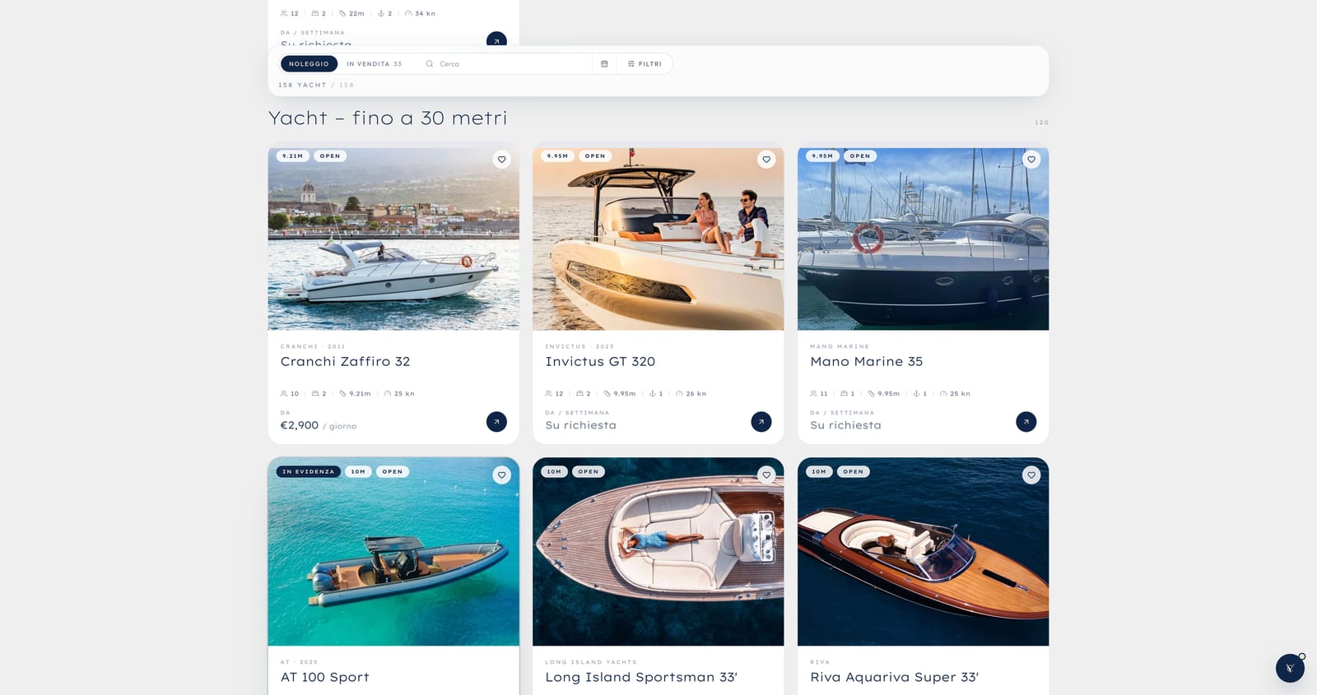Click Su richiesta on Mano Marine 35 card

coord(845,425)
